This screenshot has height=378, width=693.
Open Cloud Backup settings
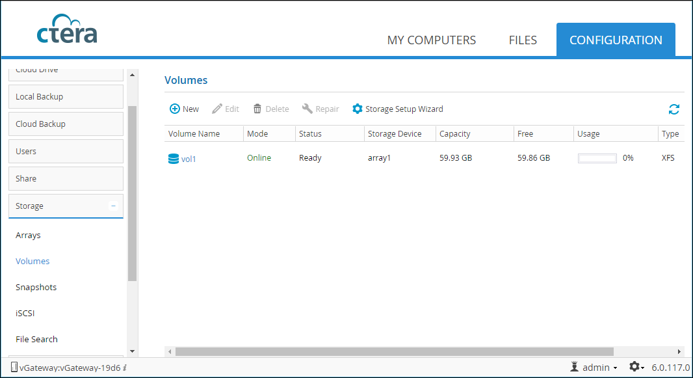(66, 124)
